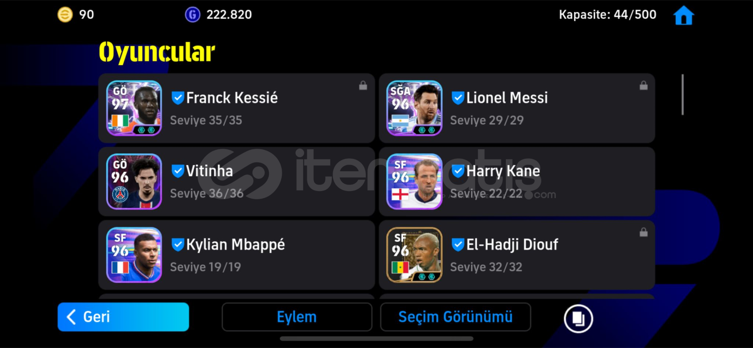753x348 pixels.
Task: Click the lock icon on El-Hadji Diouf
Action: tap(644, 232)
